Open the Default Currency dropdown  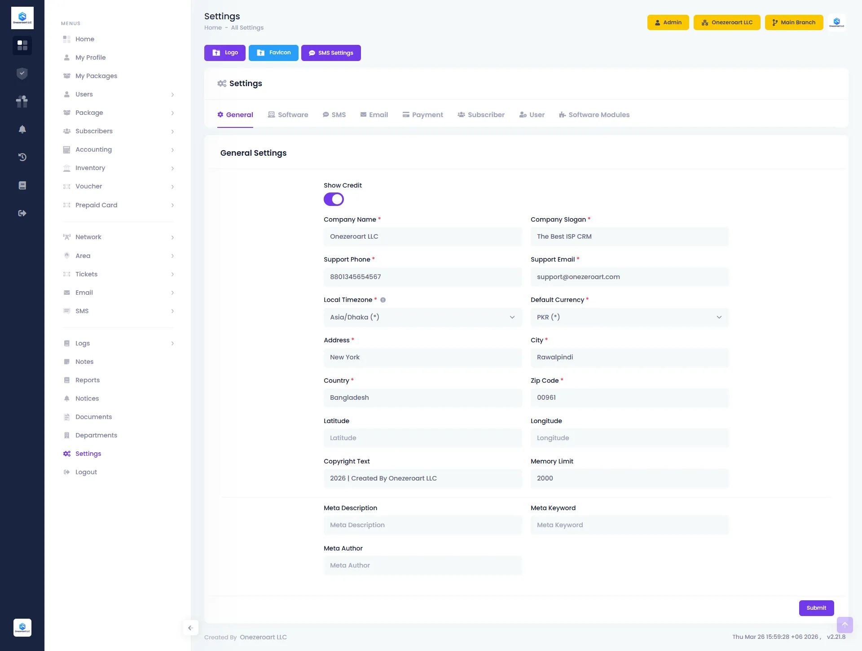(x=629, y=317)
